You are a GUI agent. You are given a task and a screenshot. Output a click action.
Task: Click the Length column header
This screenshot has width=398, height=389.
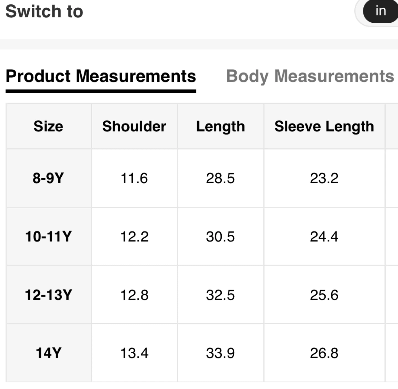click(221, 127)
